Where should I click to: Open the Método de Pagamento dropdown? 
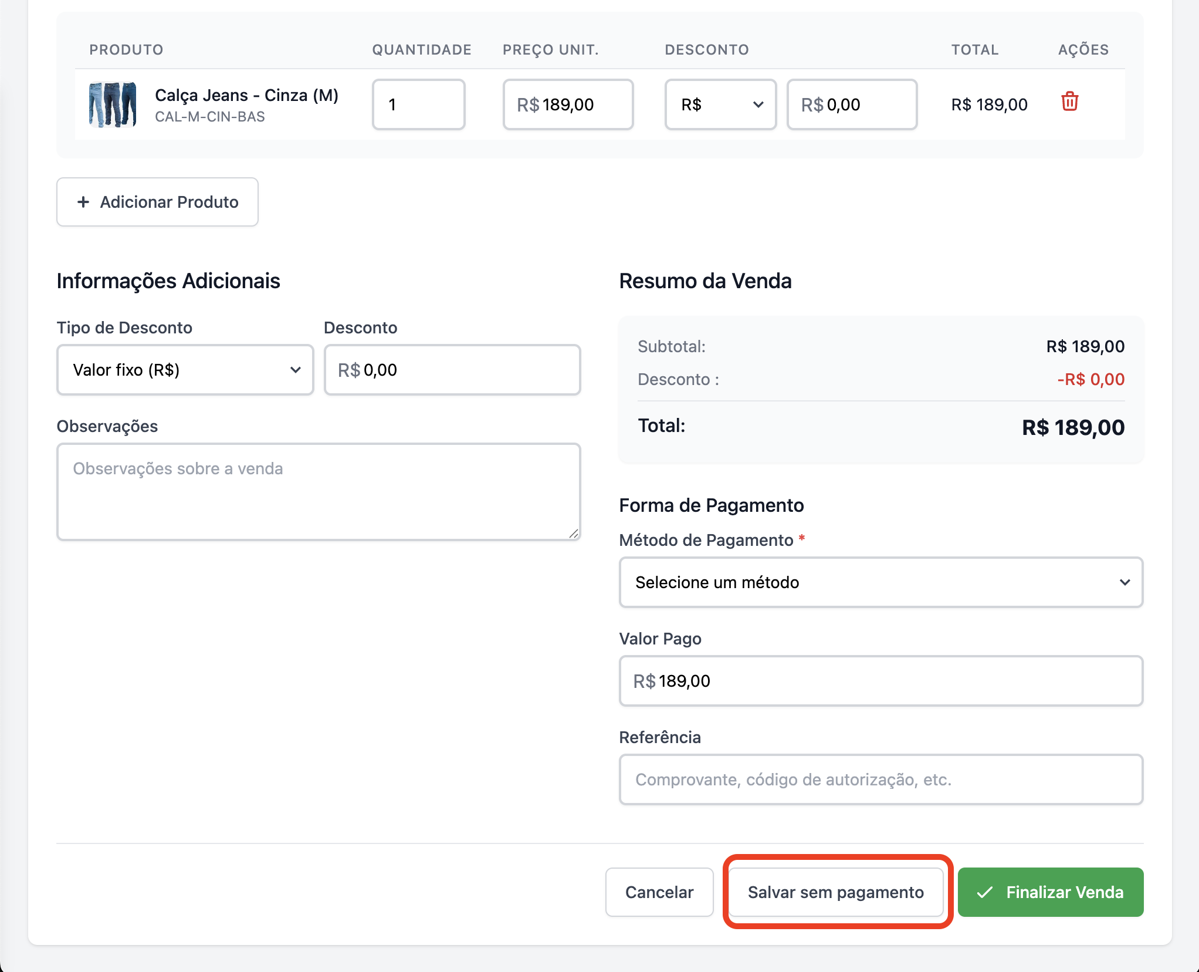tap(880, 582)
